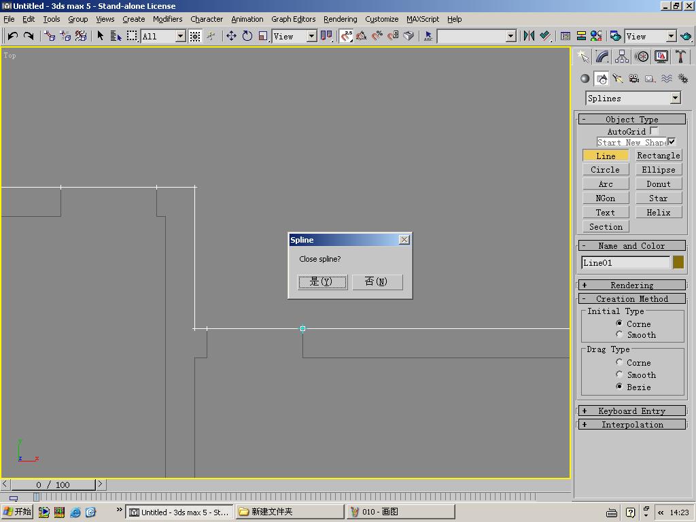
Task: Activate the Select and Rotate tool
Action: point(247,36)
